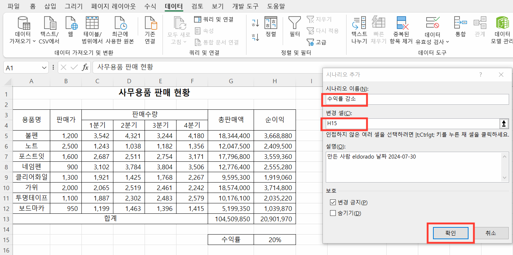Viewport: 513px width, 255px height.
Task: Switch to the 검토 tab
Action: (x=197, y=6)
